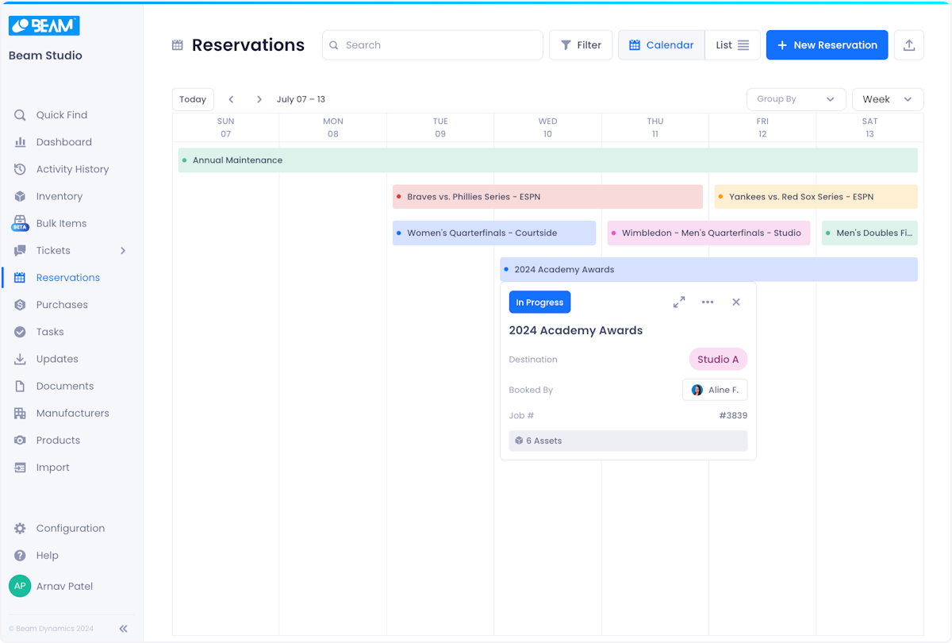Click the Today button

pos(193,99)
